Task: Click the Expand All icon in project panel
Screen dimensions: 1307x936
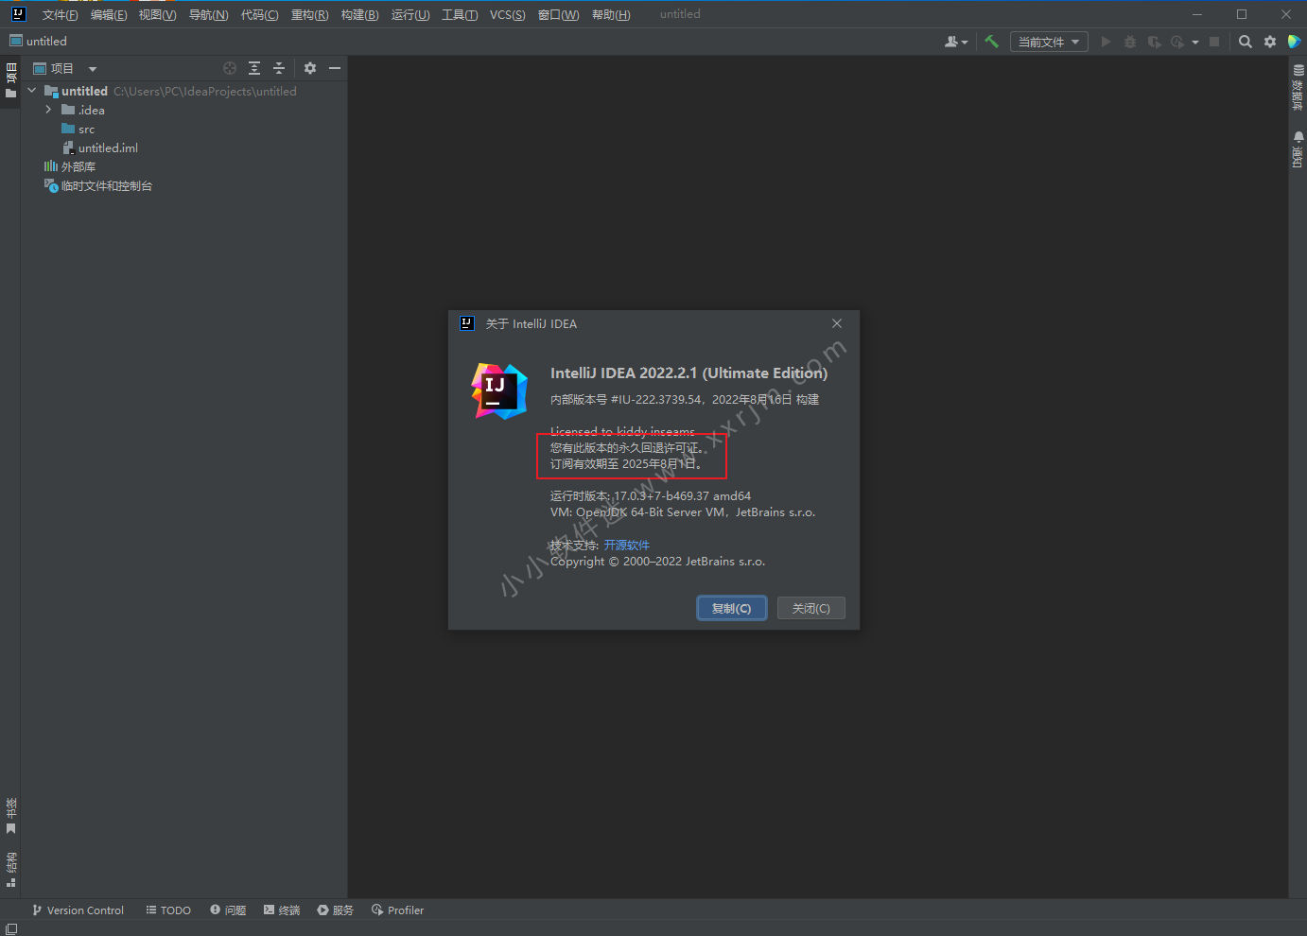Action: coord(254,68)
